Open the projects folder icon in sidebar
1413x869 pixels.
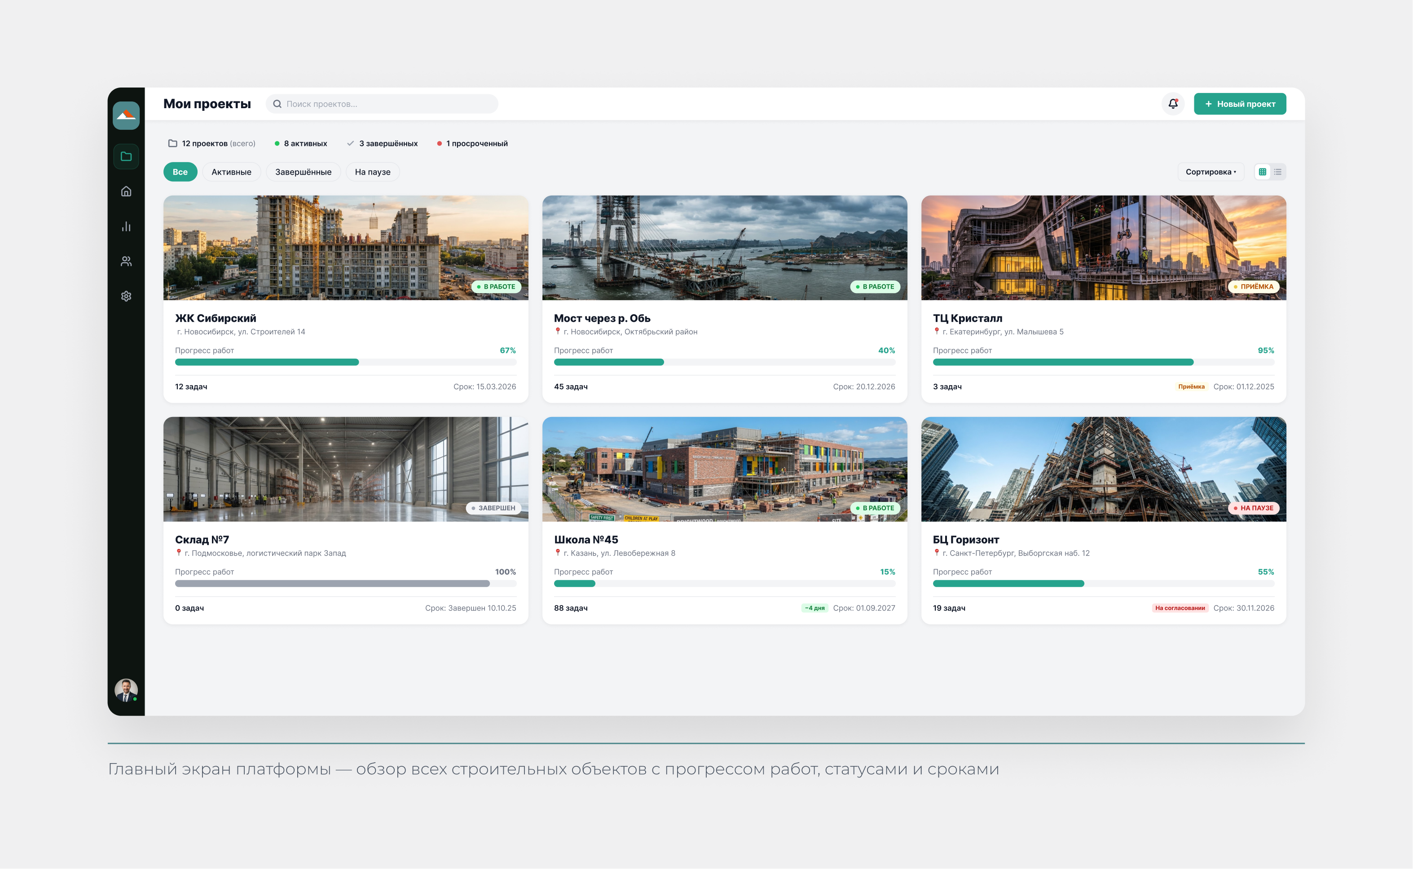126,156
